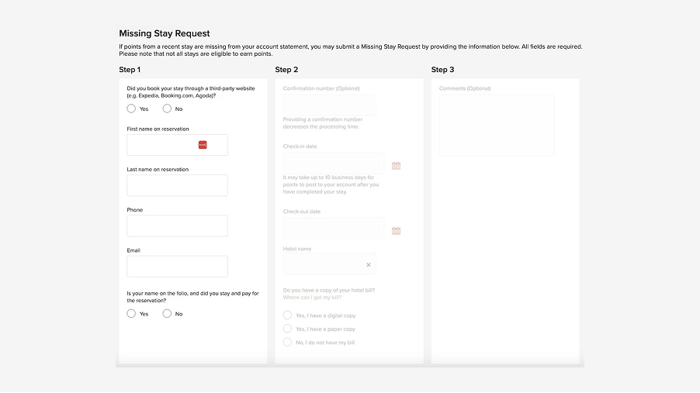Click inside the Hotel name field

322,264
